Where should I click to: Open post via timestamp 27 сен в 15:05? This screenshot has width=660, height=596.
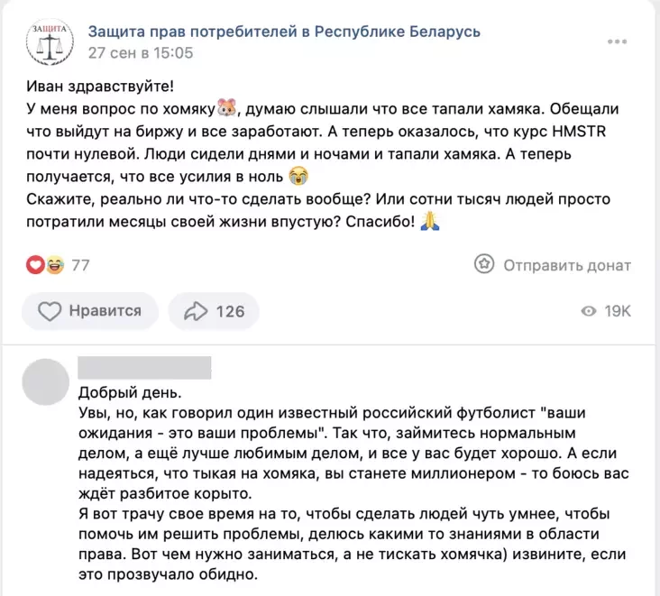(141, 53)
